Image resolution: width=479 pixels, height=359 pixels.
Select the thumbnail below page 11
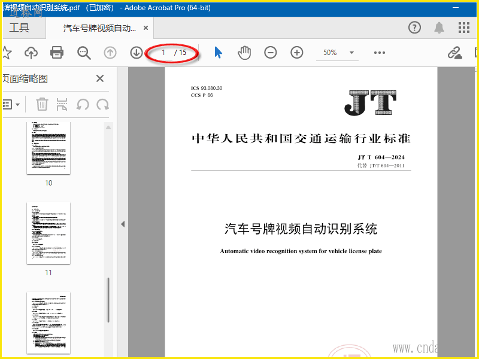pos(48,323)
